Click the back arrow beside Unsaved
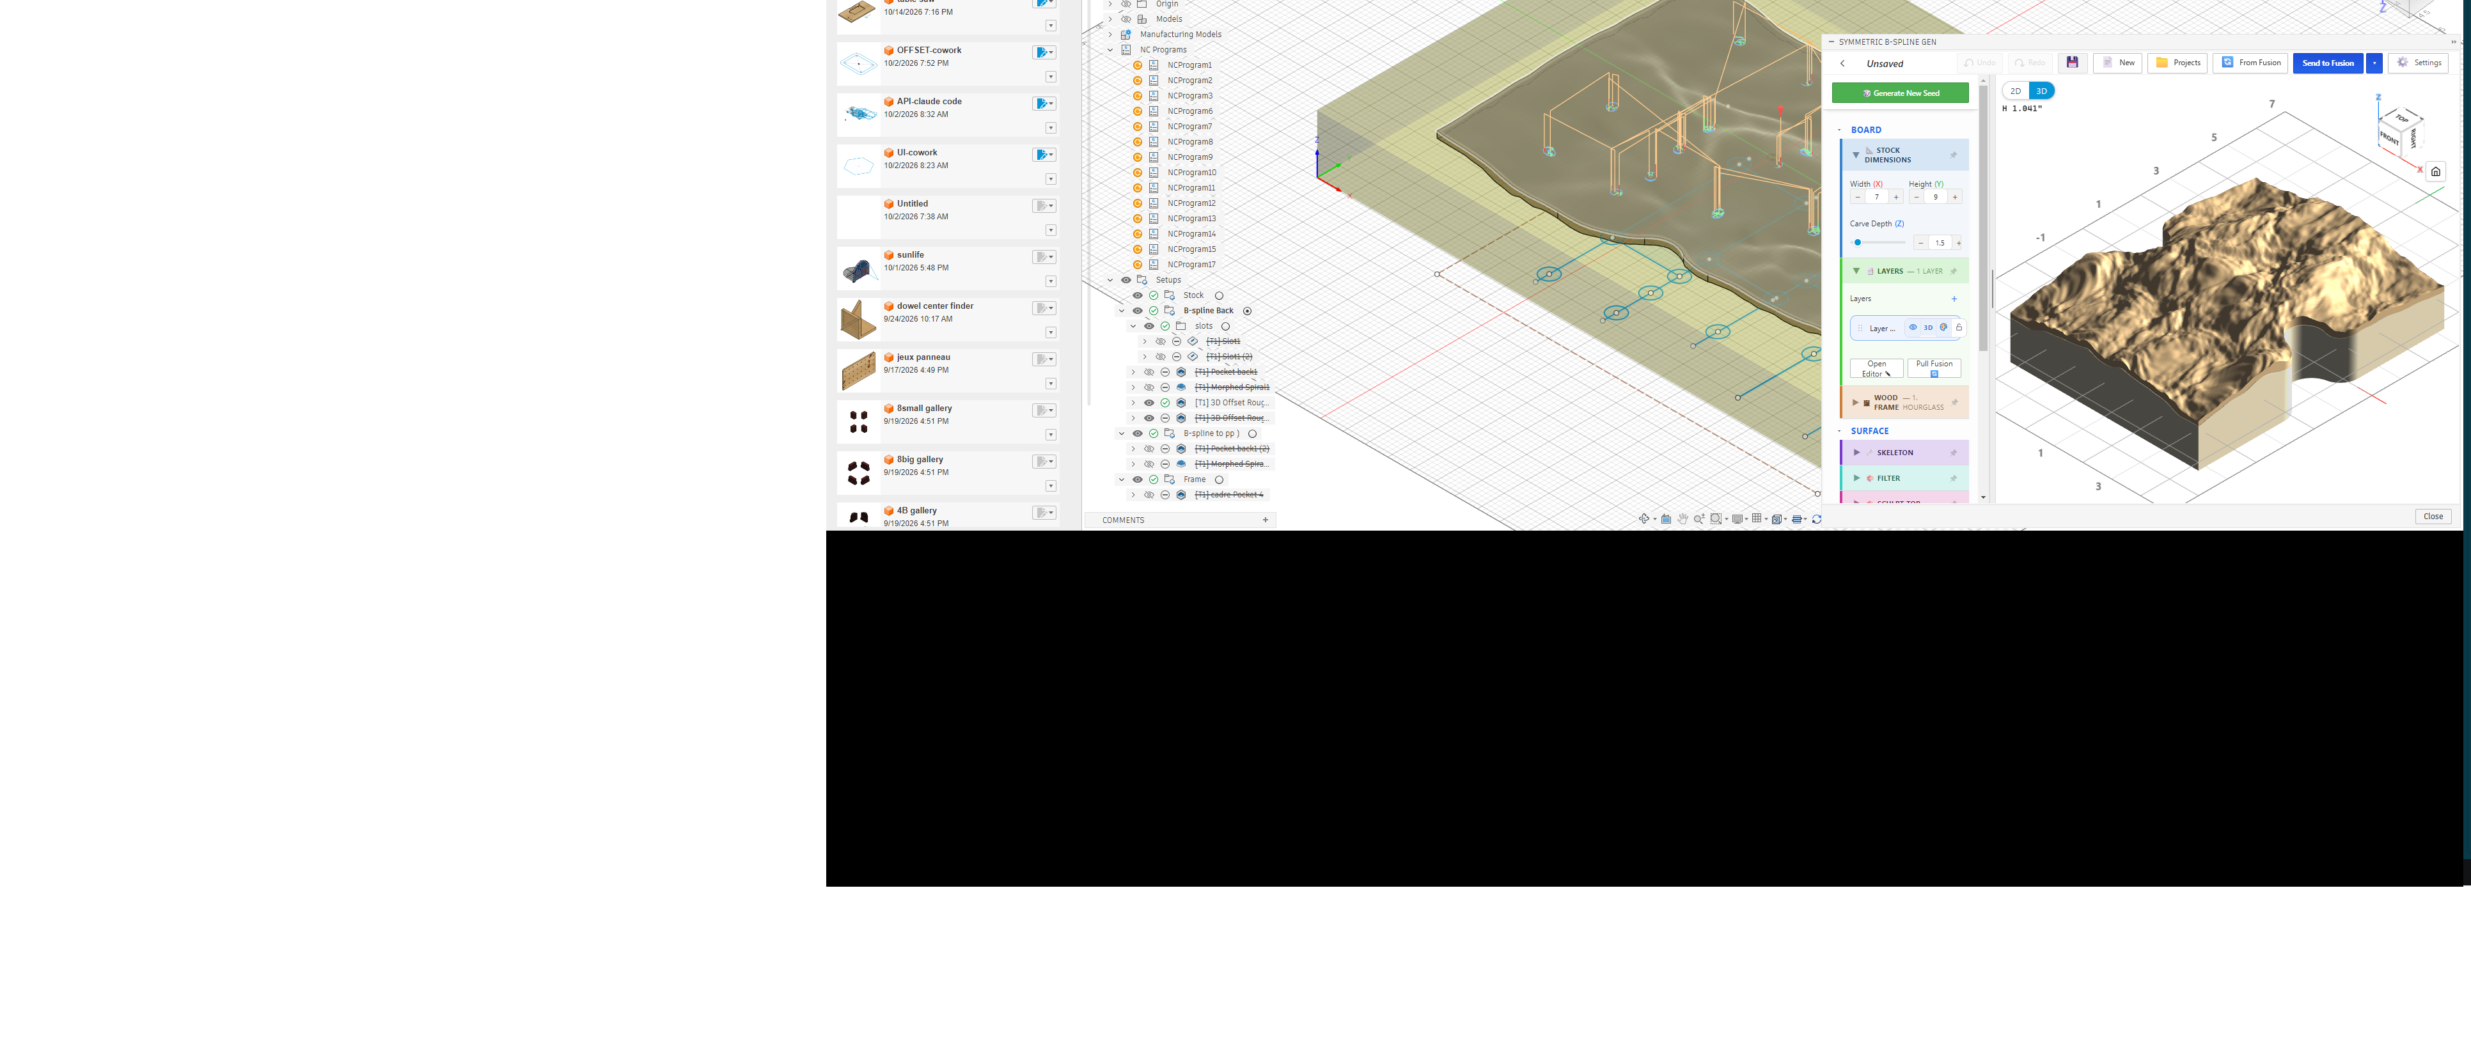2471x1051 pixels. (1843, 63)
